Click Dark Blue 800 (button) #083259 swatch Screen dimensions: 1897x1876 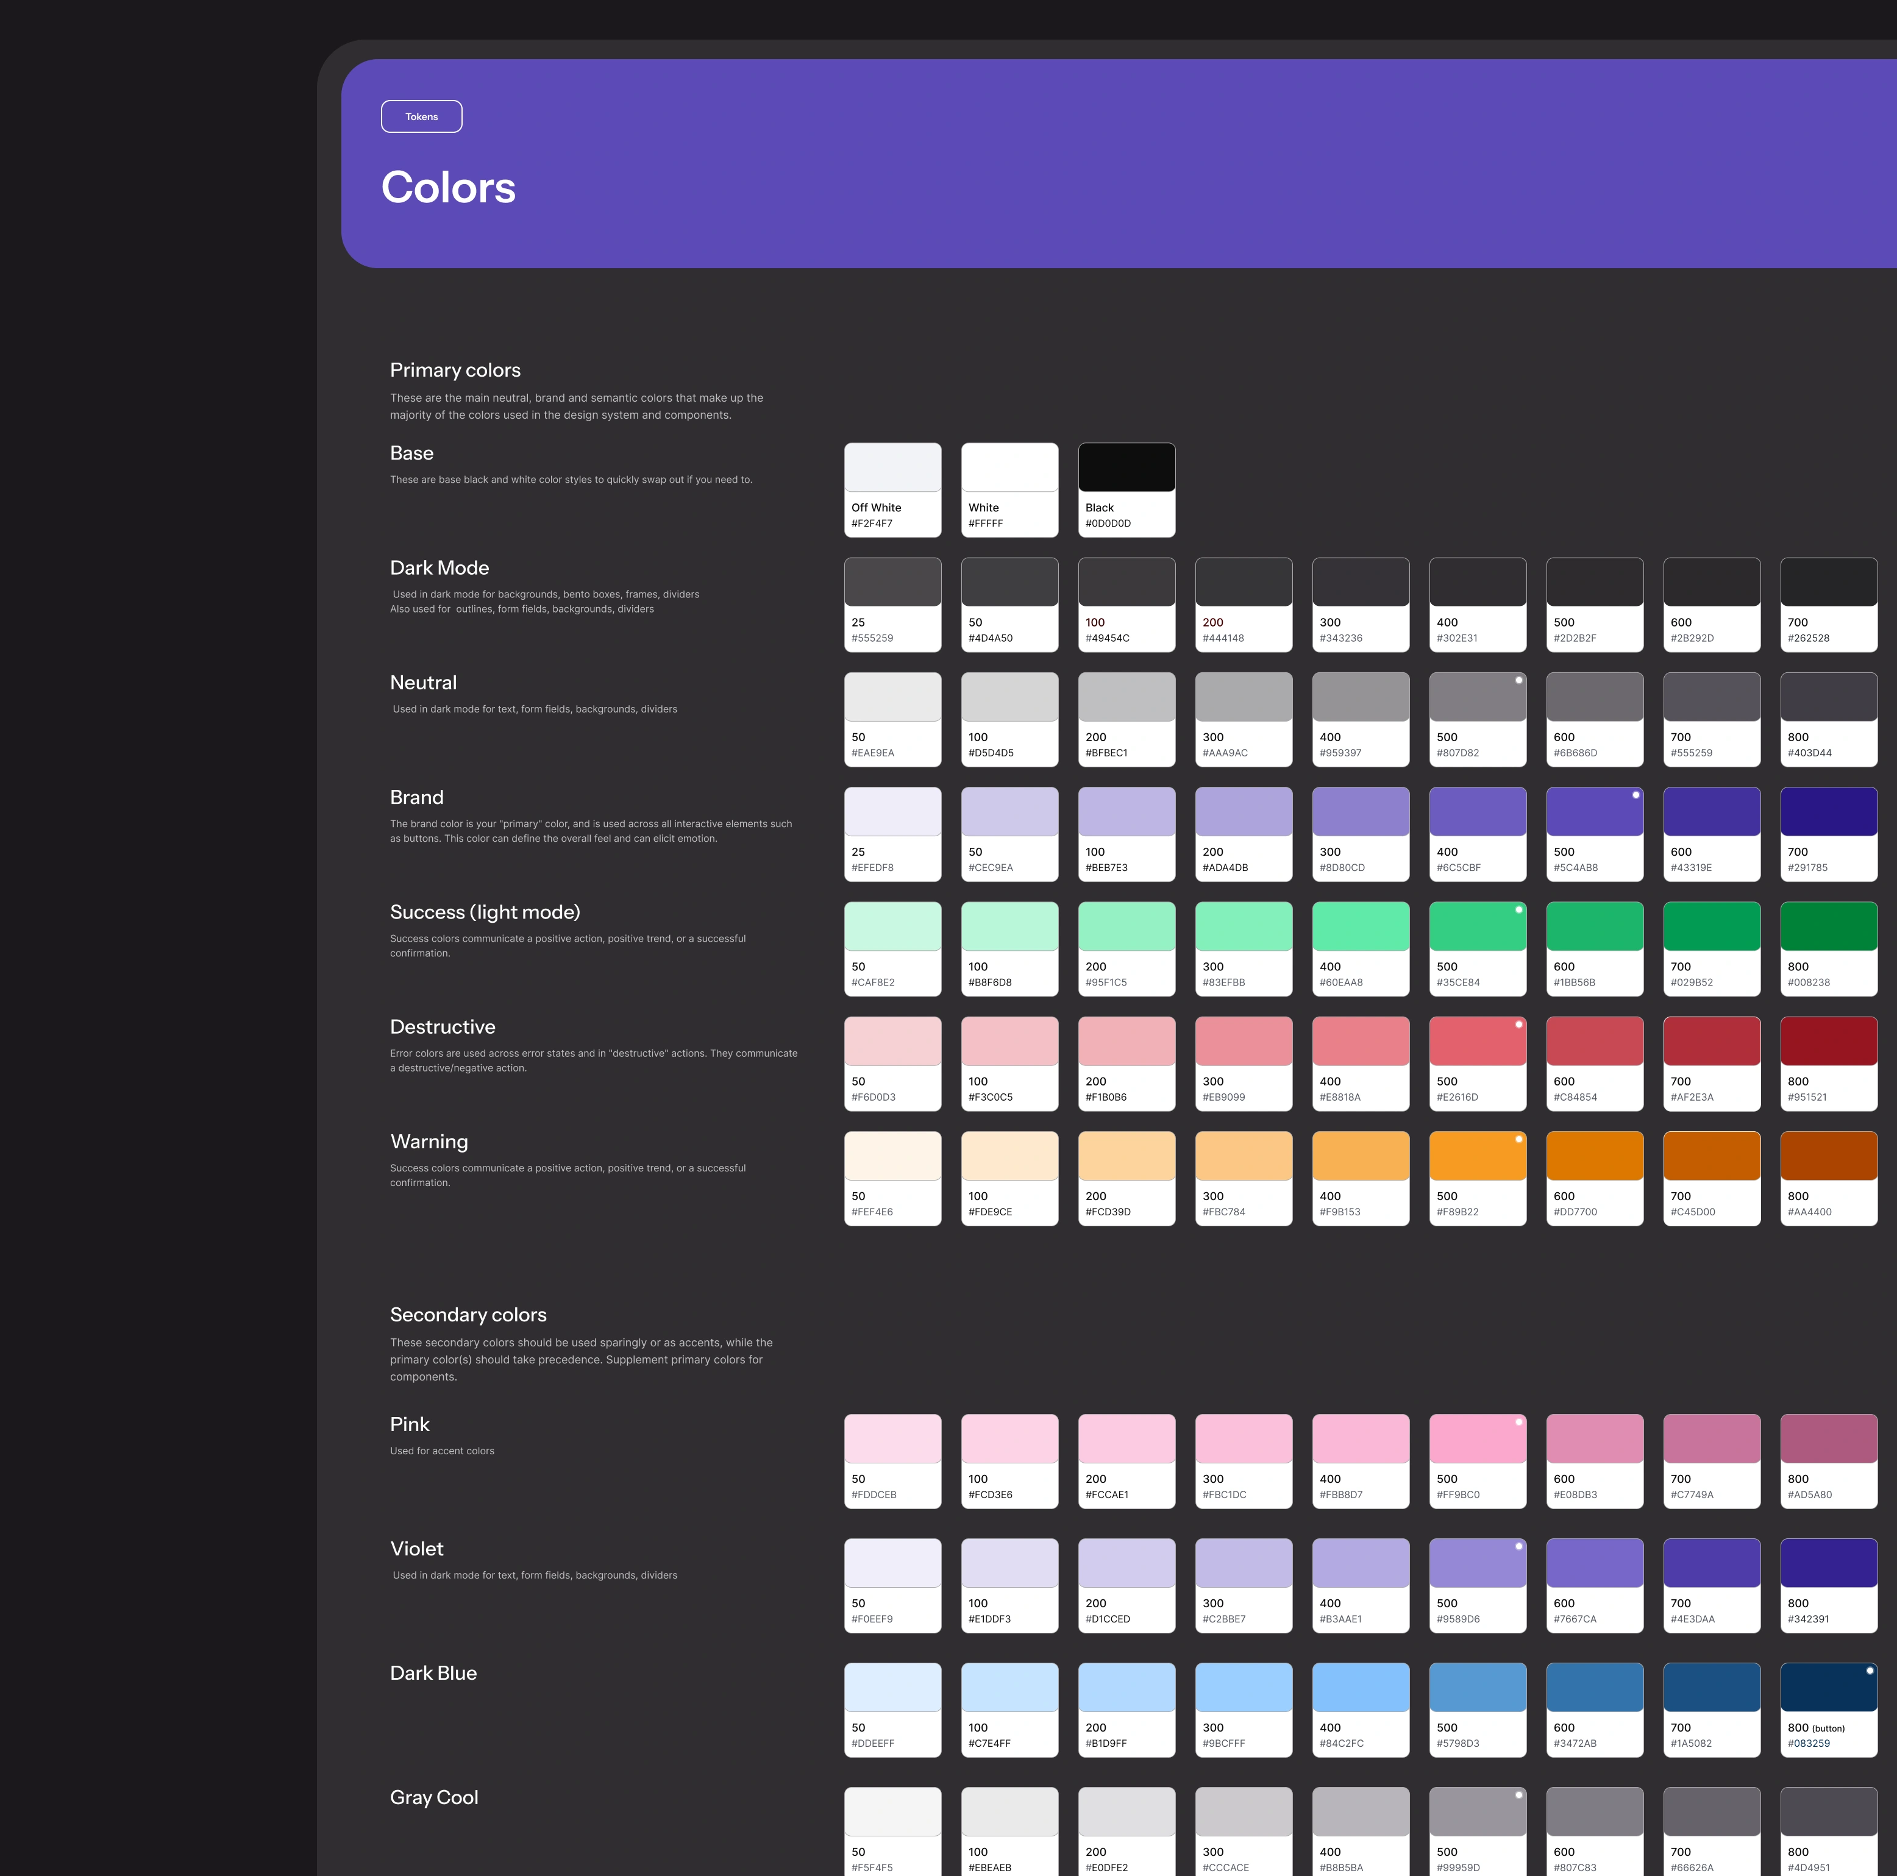coord(1828,1709)
